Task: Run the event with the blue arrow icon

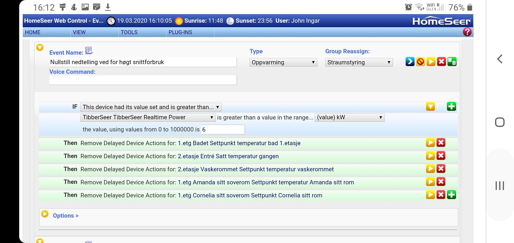Action: (410, 61)
